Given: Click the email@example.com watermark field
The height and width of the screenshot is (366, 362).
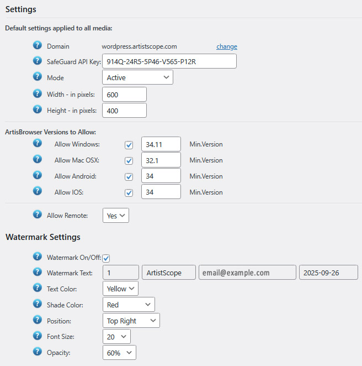Looking at the screenshot, I should (x=247, y=273).
